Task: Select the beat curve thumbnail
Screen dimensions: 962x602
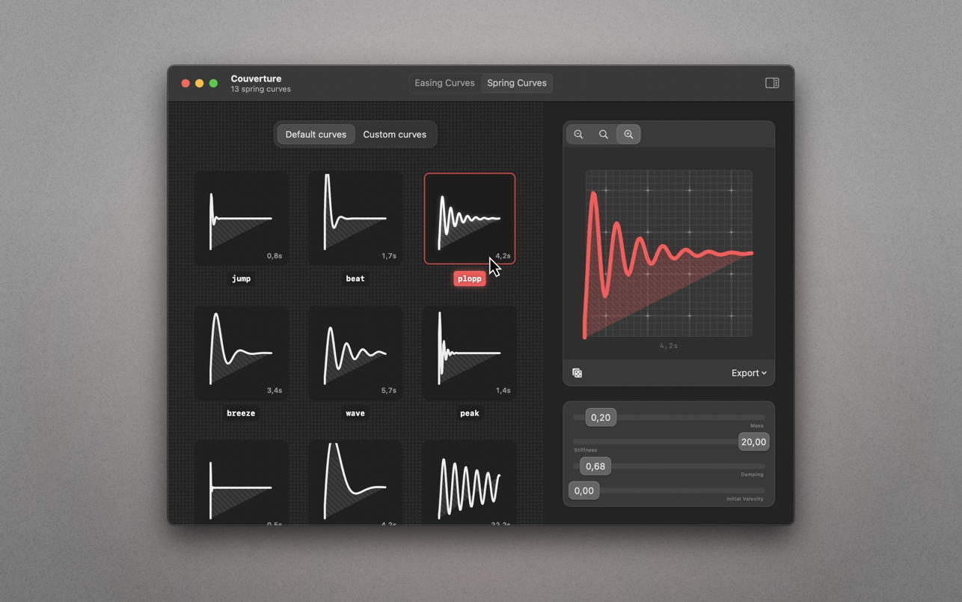Action: click(355, 218)
